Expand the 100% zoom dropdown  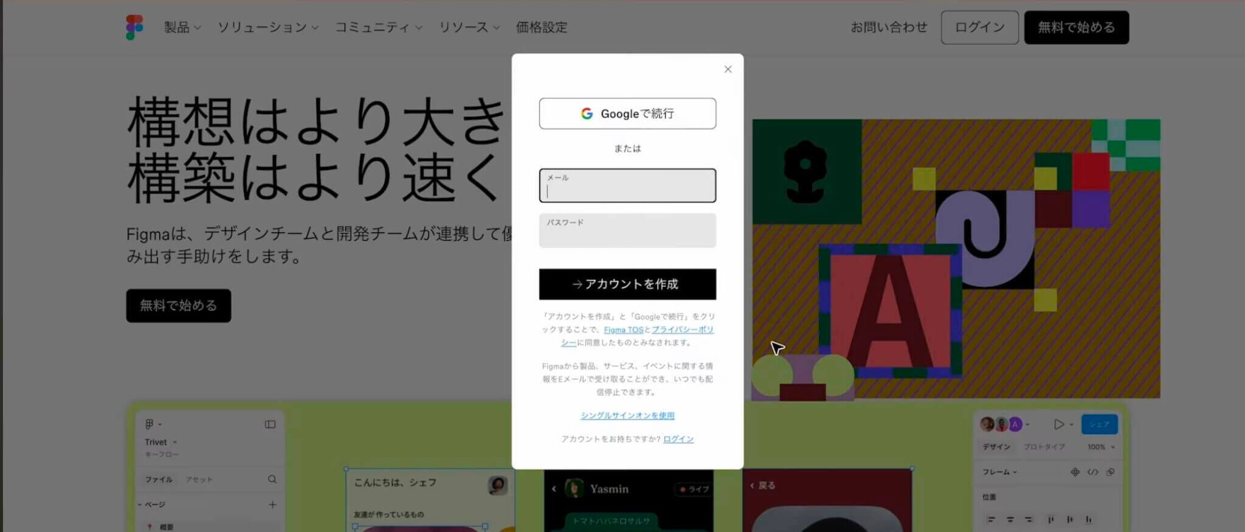[x=1101, y=447]
